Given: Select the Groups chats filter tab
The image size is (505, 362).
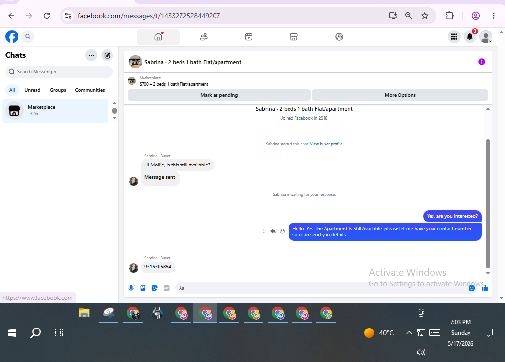Looking at the screenshot, I should [x=58, y=90].
